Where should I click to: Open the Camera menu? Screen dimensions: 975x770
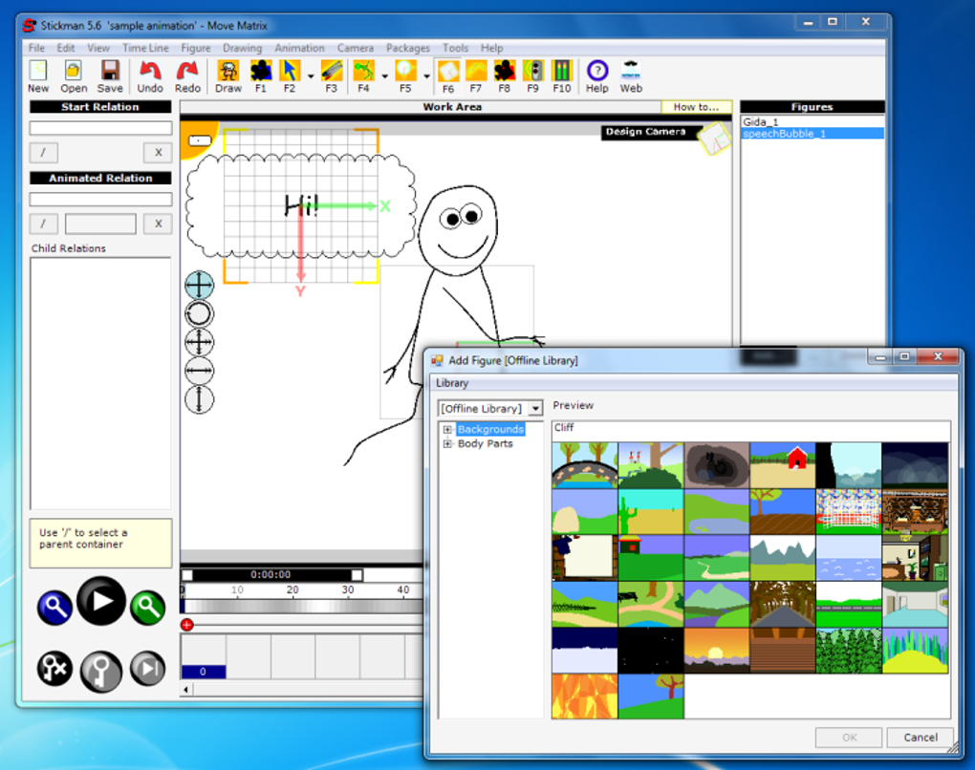pos(356,48)
